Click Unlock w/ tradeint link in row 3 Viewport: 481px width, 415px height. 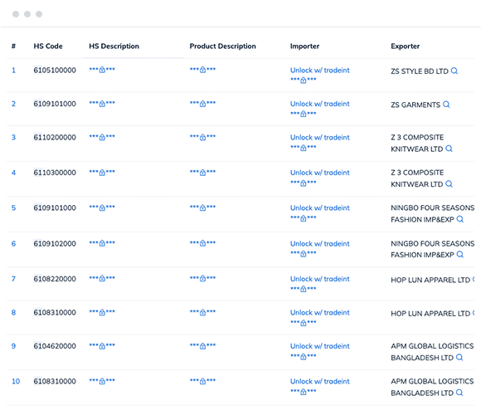click(319, 138)
